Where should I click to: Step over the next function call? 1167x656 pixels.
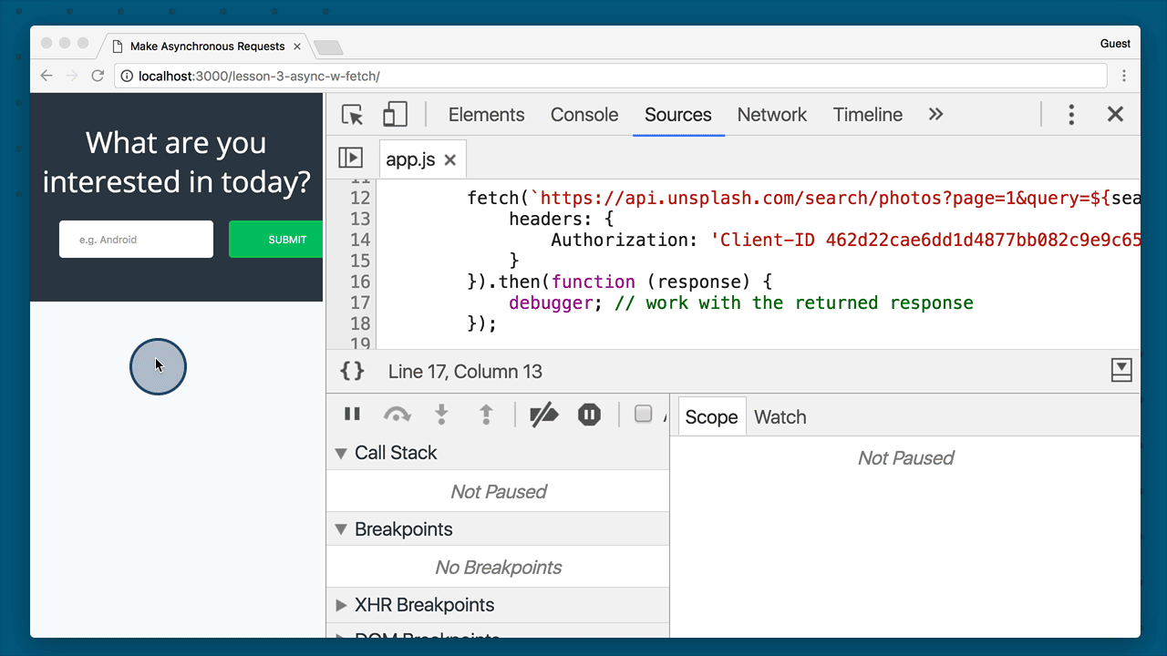tap(397, 414)
